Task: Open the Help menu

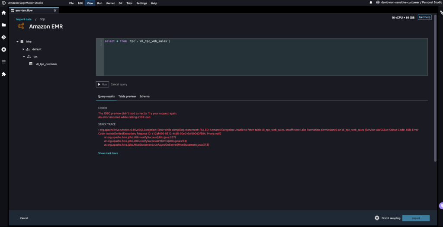Action: [154, 3]
